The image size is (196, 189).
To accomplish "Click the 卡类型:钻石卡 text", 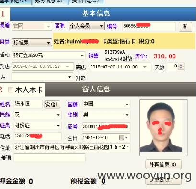I will (119, 41).
